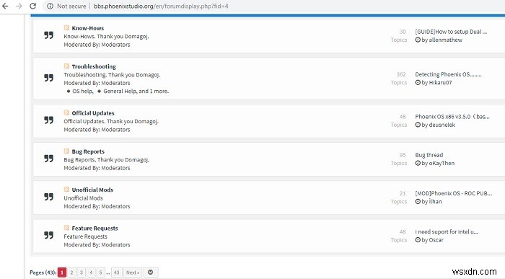The image size is (505, 279).
Task: Click the RSS icon next to Official Updates
Action: (66, 112)
